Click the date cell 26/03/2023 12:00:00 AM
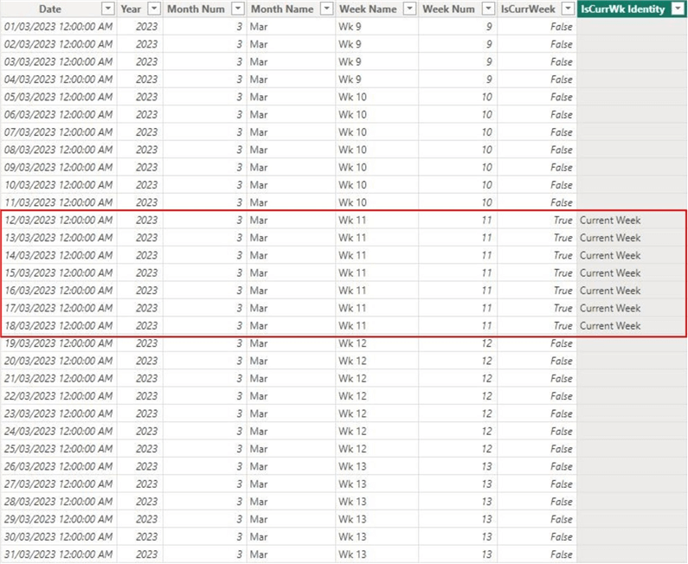This screenshot has height=564, width=688. tap(58, 466)
